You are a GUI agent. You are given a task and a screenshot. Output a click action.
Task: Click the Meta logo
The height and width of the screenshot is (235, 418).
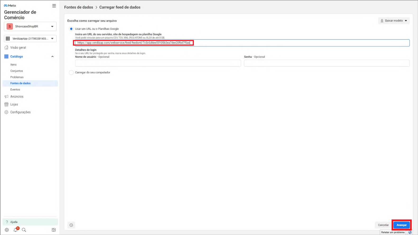10,6
